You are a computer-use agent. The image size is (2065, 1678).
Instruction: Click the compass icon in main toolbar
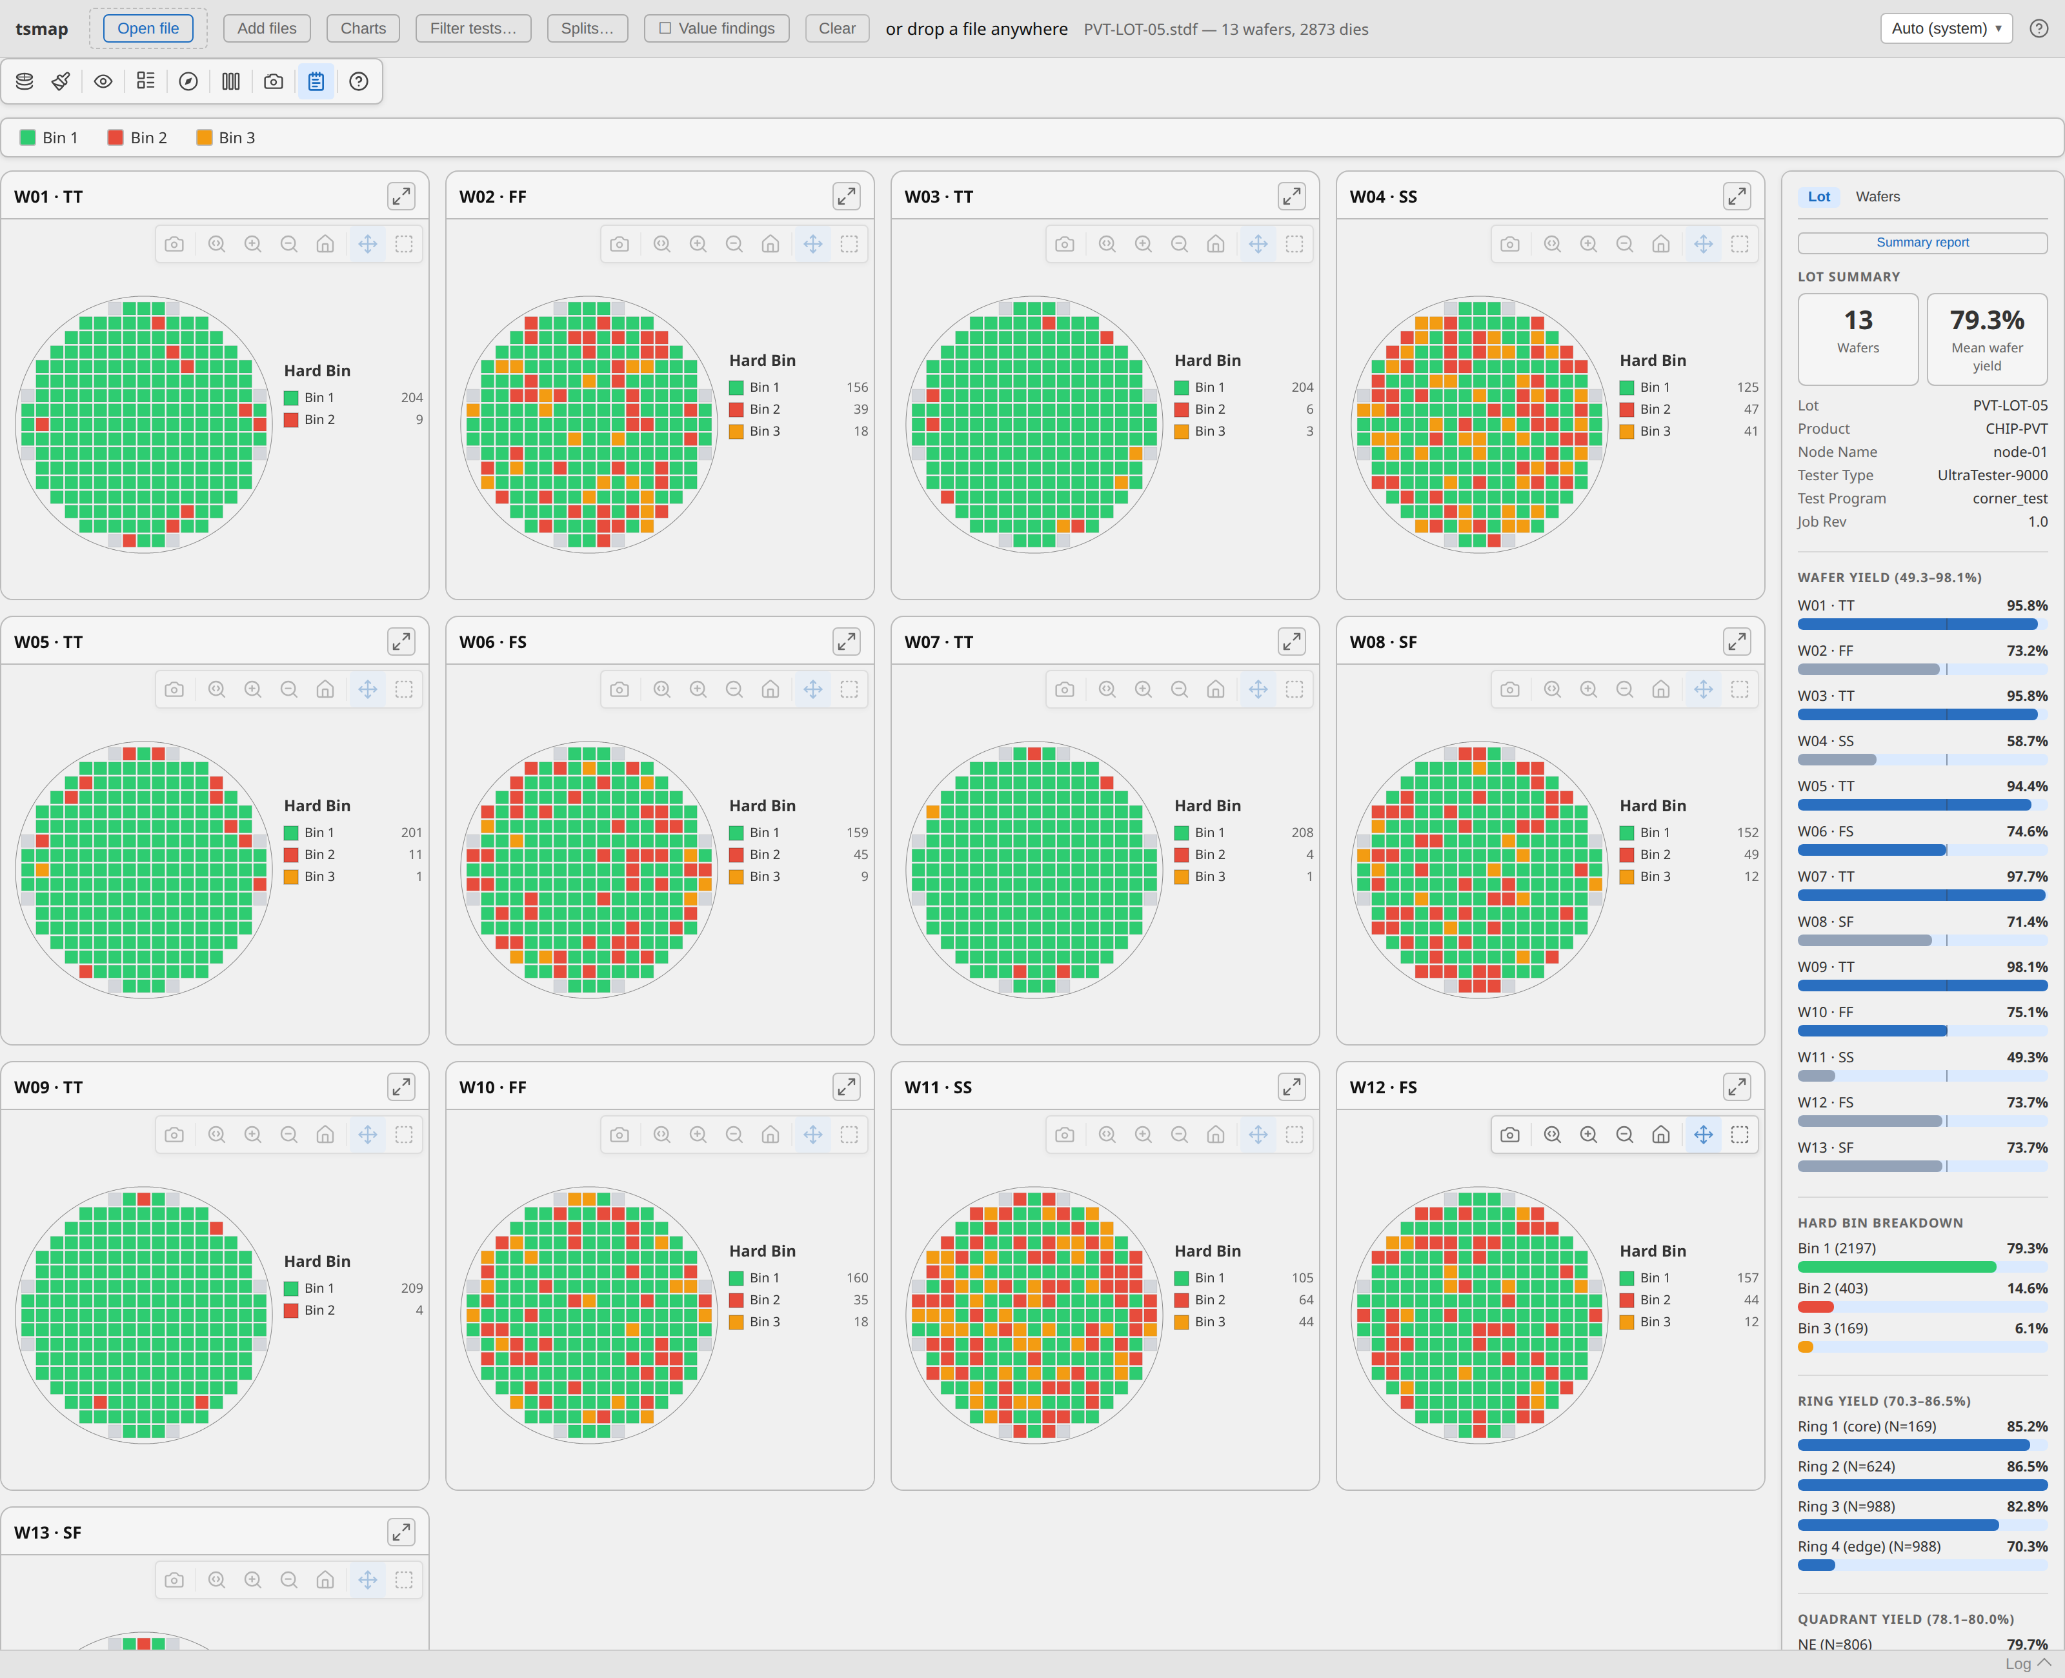click(x=188, y=81)
